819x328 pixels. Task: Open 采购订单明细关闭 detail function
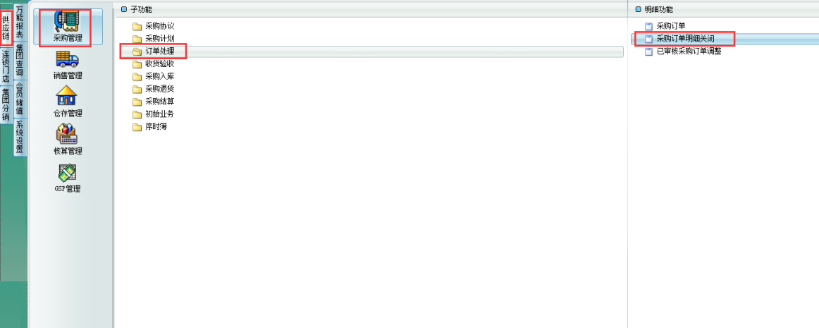click(x=684, y=39)
